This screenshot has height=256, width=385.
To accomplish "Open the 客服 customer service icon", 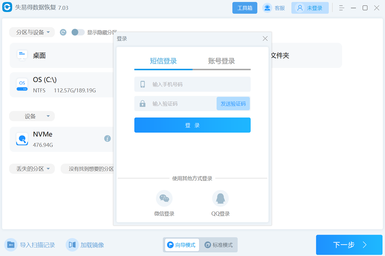I will tap(267, 8).
